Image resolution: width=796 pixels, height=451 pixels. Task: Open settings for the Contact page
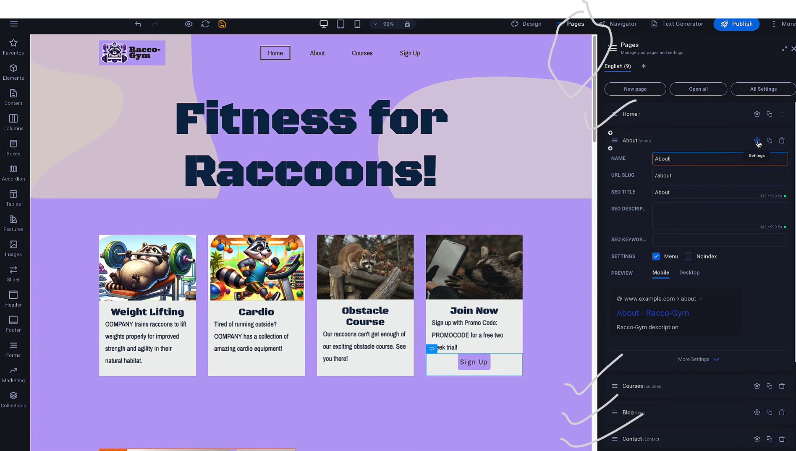pyautogui.click(x=757, y=439)
